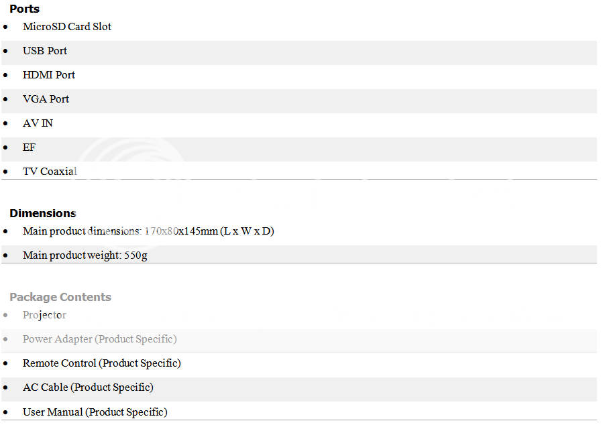Viewport: 601px width, 427px height.
Task: Click the bullet beside HDMI Port
Action: pos(5,76)
